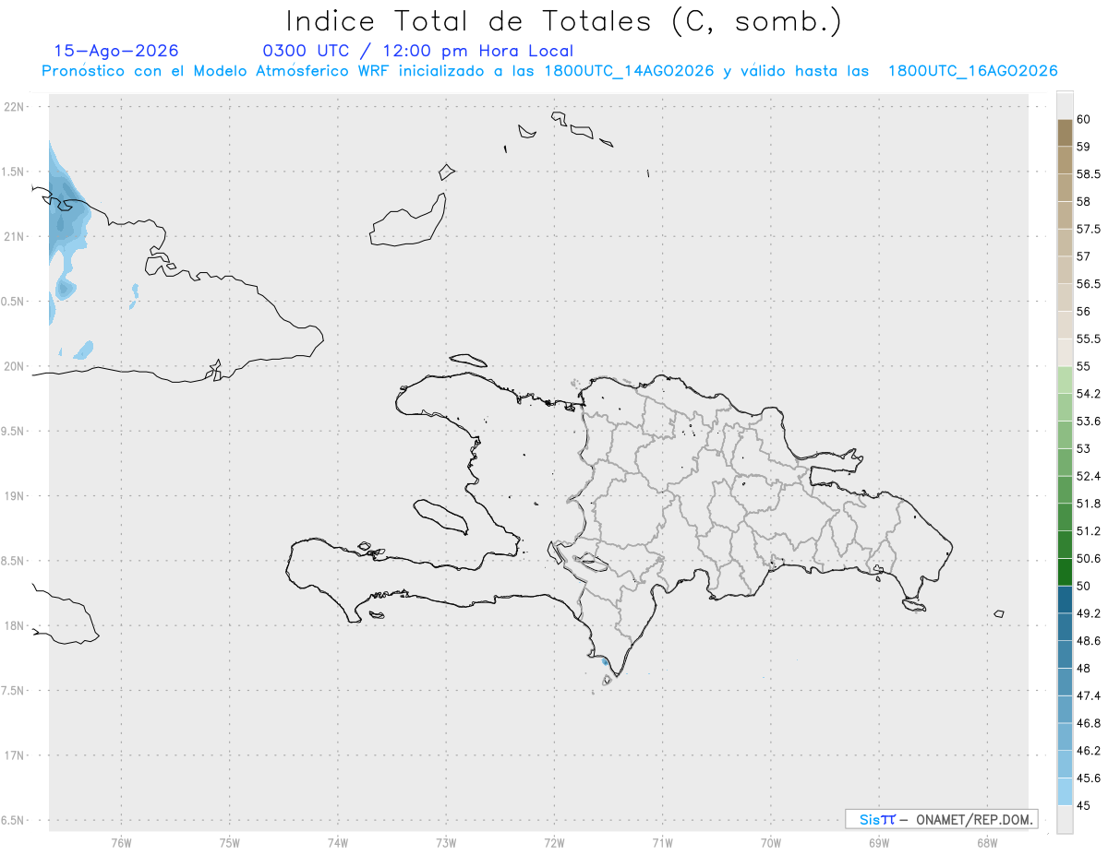The image size is (1108, 855).
Task: Click the latitude label '22N'
Action: (x=15, y=107)
